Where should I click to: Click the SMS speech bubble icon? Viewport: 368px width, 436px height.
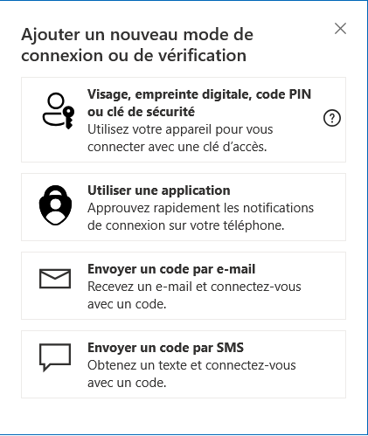[x=55, y=357]
